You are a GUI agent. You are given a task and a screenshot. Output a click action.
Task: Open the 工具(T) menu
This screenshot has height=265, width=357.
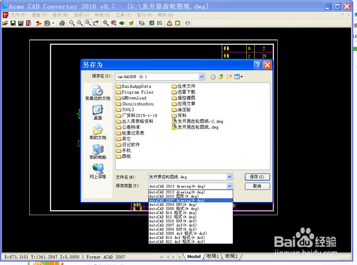pyautogui.click(x=124, y=15)
